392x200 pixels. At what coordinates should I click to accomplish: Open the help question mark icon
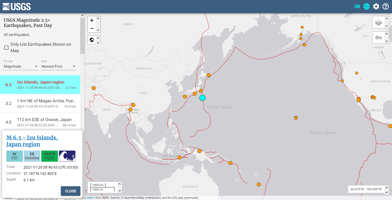click(x=386, y=6)
